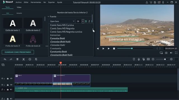The image size is (179, 100).
Task: Advance to next frame button
Action: (x=103, y=49)
